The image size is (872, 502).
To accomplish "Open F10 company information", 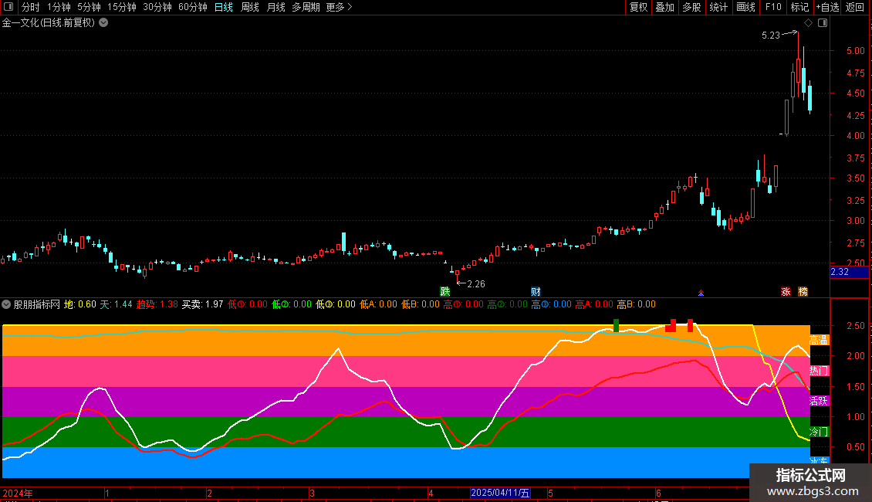I will click(773, 7).
